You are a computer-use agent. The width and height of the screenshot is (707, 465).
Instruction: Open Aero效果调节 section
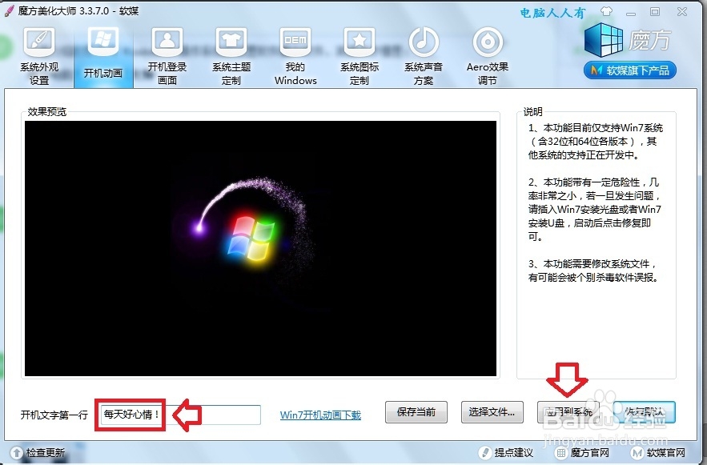tap(488, 56)
